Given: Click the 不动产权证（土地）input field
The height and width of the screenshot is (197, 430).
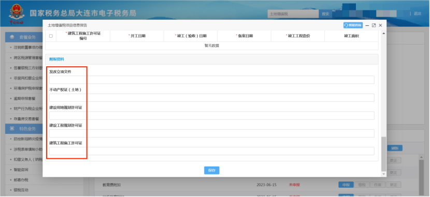Looking at the screenshot, I should (212, 98).
